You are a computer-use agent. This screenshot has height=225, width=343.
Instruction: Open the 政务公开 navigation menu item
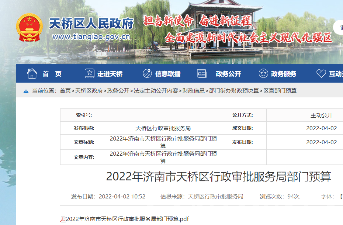[228, 74]
